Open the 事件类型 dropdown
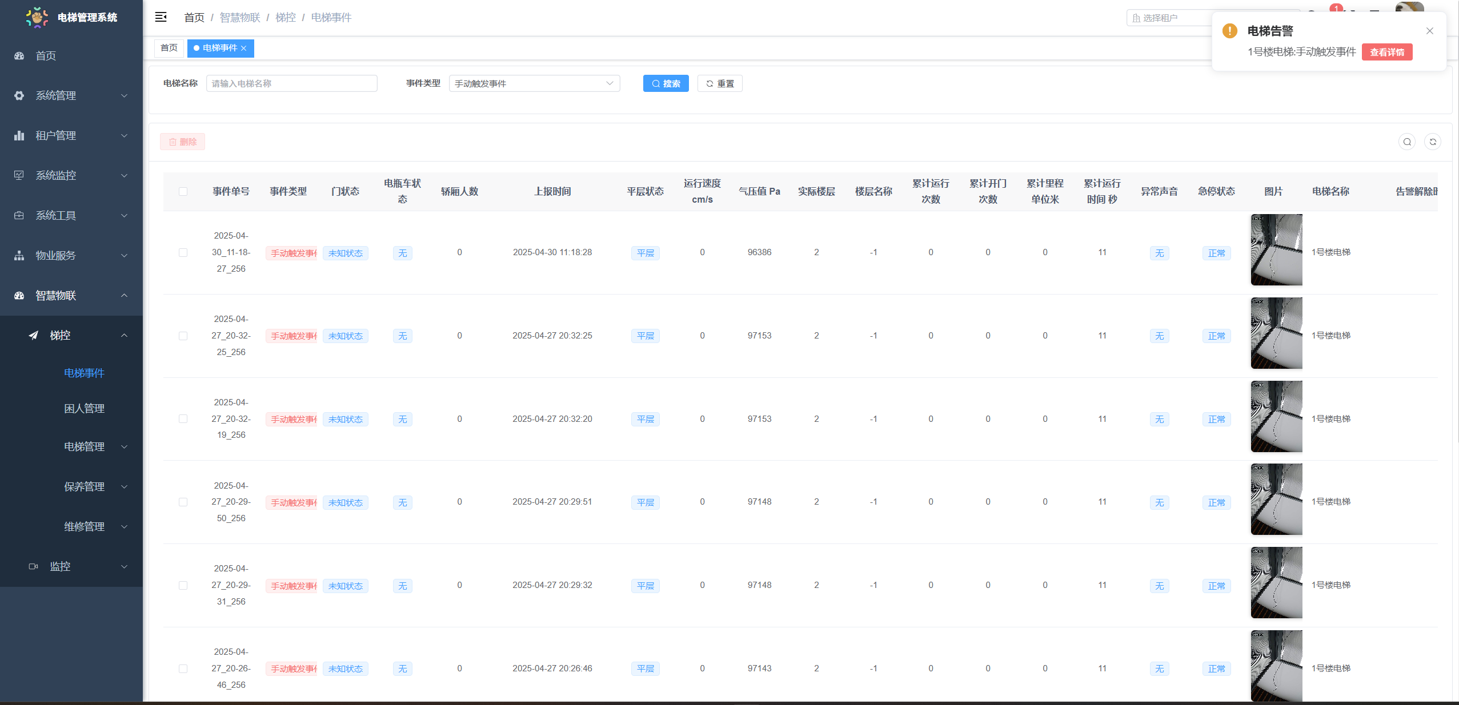Image resolution: width=1459 pixels, height=705 pixels. point(534,83)
